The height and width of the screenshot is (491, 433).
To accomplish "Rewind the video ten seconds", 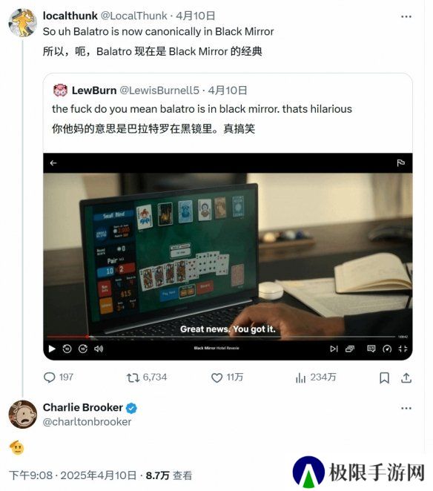I will click(x=67, y=349).
